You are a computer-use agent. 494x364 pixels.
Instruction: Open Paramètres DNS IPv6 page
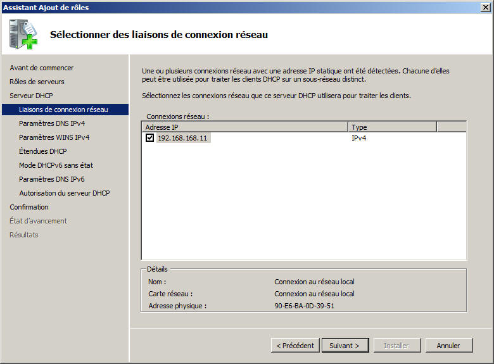(52, 179)
